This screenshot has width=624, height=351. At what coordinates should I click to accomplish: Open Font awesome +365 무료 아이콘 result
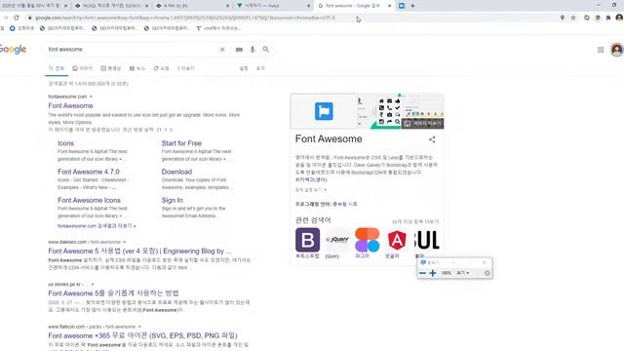(x=142, y=335)
